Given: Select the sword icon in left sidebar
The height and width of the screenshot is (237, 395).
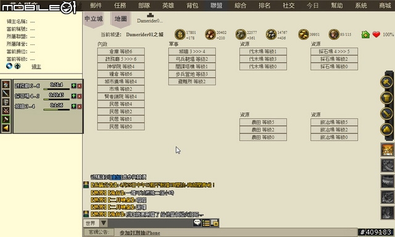Looking at the screenshot, I should (x=6, y=93).
